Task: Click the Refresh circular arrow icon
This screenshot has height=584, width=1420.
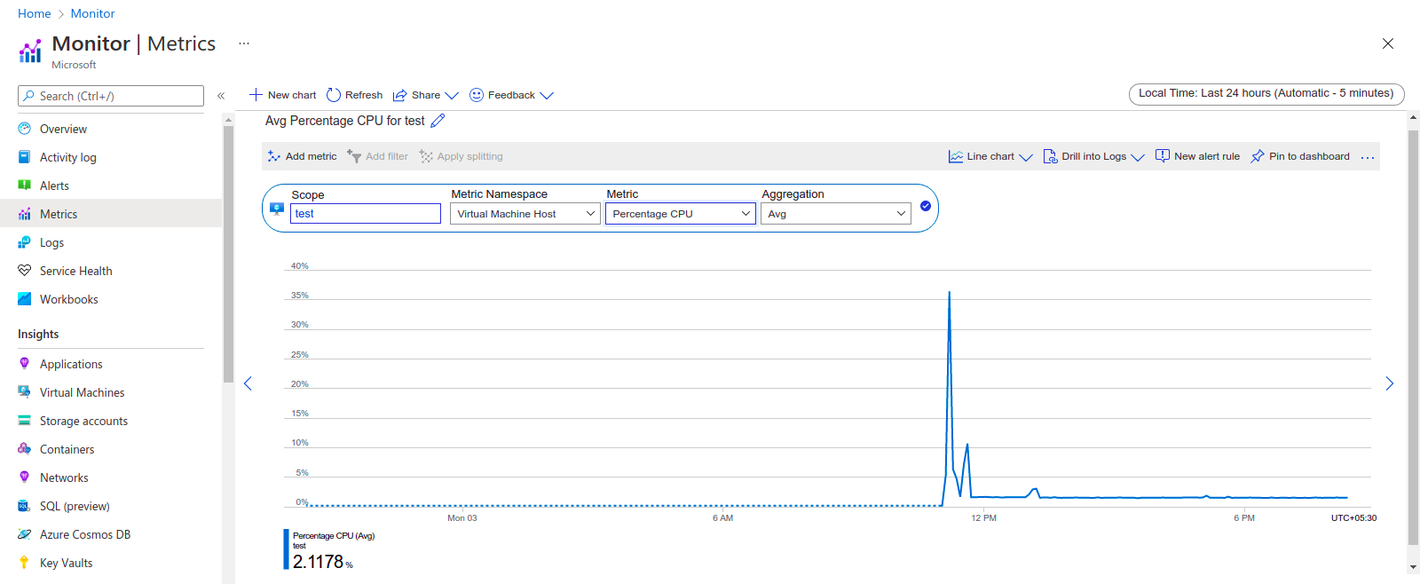Action: 334,95
